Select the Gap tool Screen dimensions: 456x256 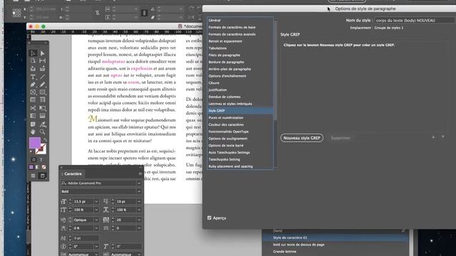43,60
